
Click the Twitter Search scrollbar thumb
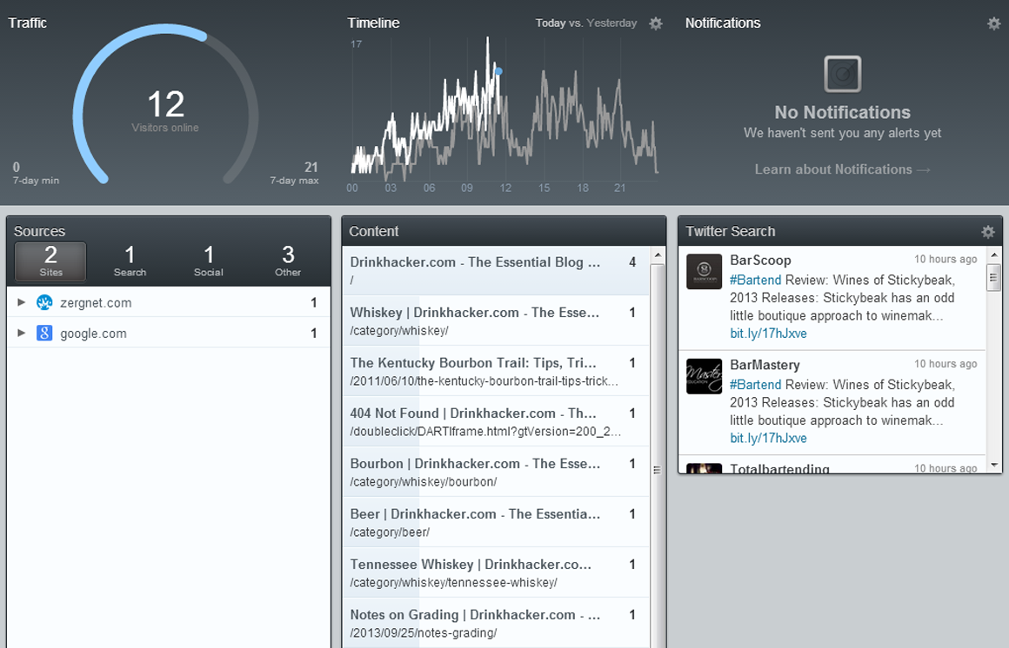click(x=994, y=278)
